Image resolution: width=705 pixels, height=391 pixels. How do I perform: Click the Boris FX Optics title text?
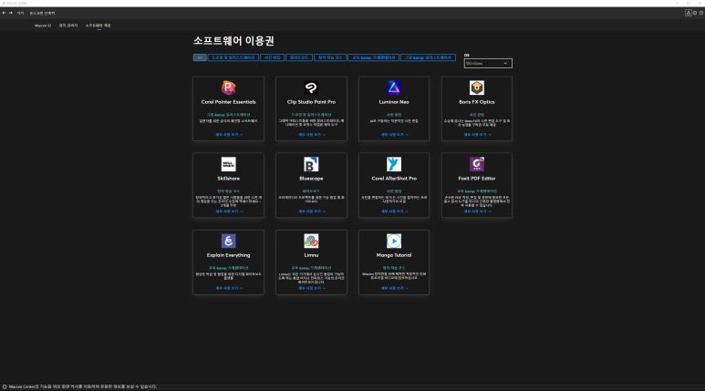[x=477, y=102]
